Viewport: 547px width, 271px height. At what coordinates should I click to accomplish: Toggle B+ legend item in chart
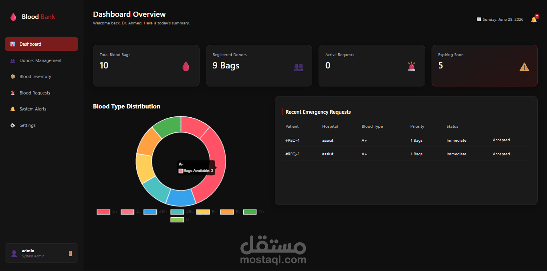(x=207, y=212)
